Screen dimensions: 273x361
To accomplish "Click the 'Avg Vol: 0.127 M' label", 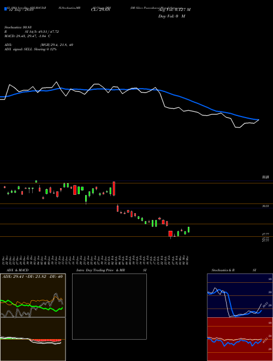I will click(174, 10).
